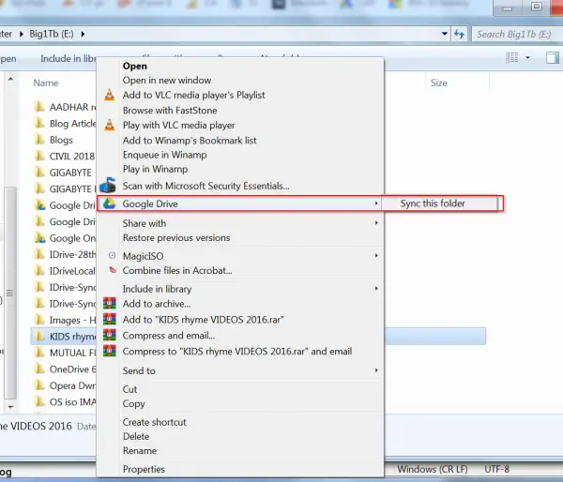This screenshot has height=482, width=563.
Task: Click the breadcrumb arrow before Big1Tb (E:)
Action: pos(22,34)
